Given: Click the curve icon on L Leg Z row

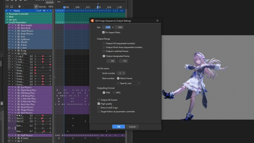Looking at the screenshot, I should (x=9, y=56).
